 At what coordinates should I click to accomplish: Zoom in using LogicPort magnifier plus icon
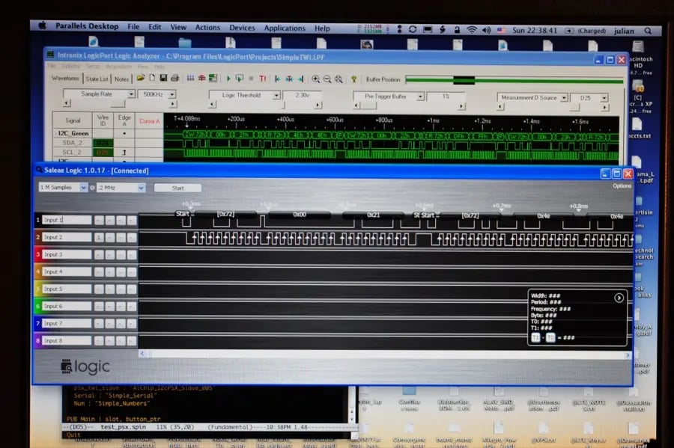[315, 79]
